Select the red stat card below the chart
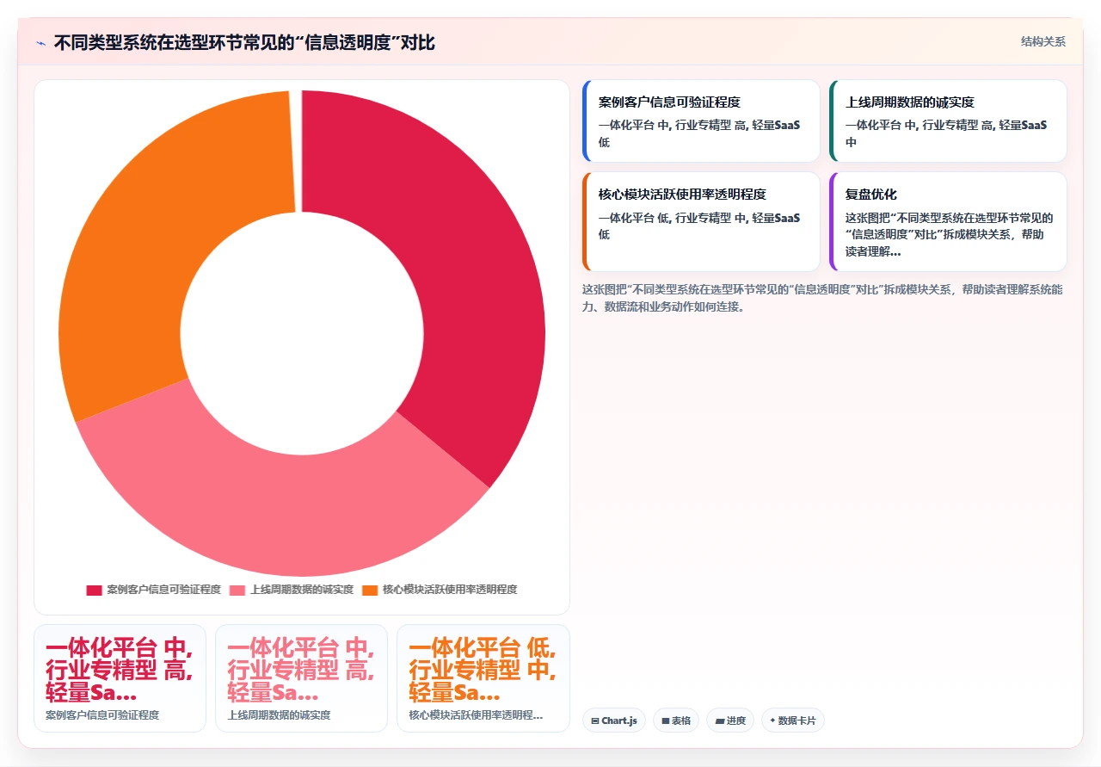This screenshot has width=1101, height=767. 120,678
